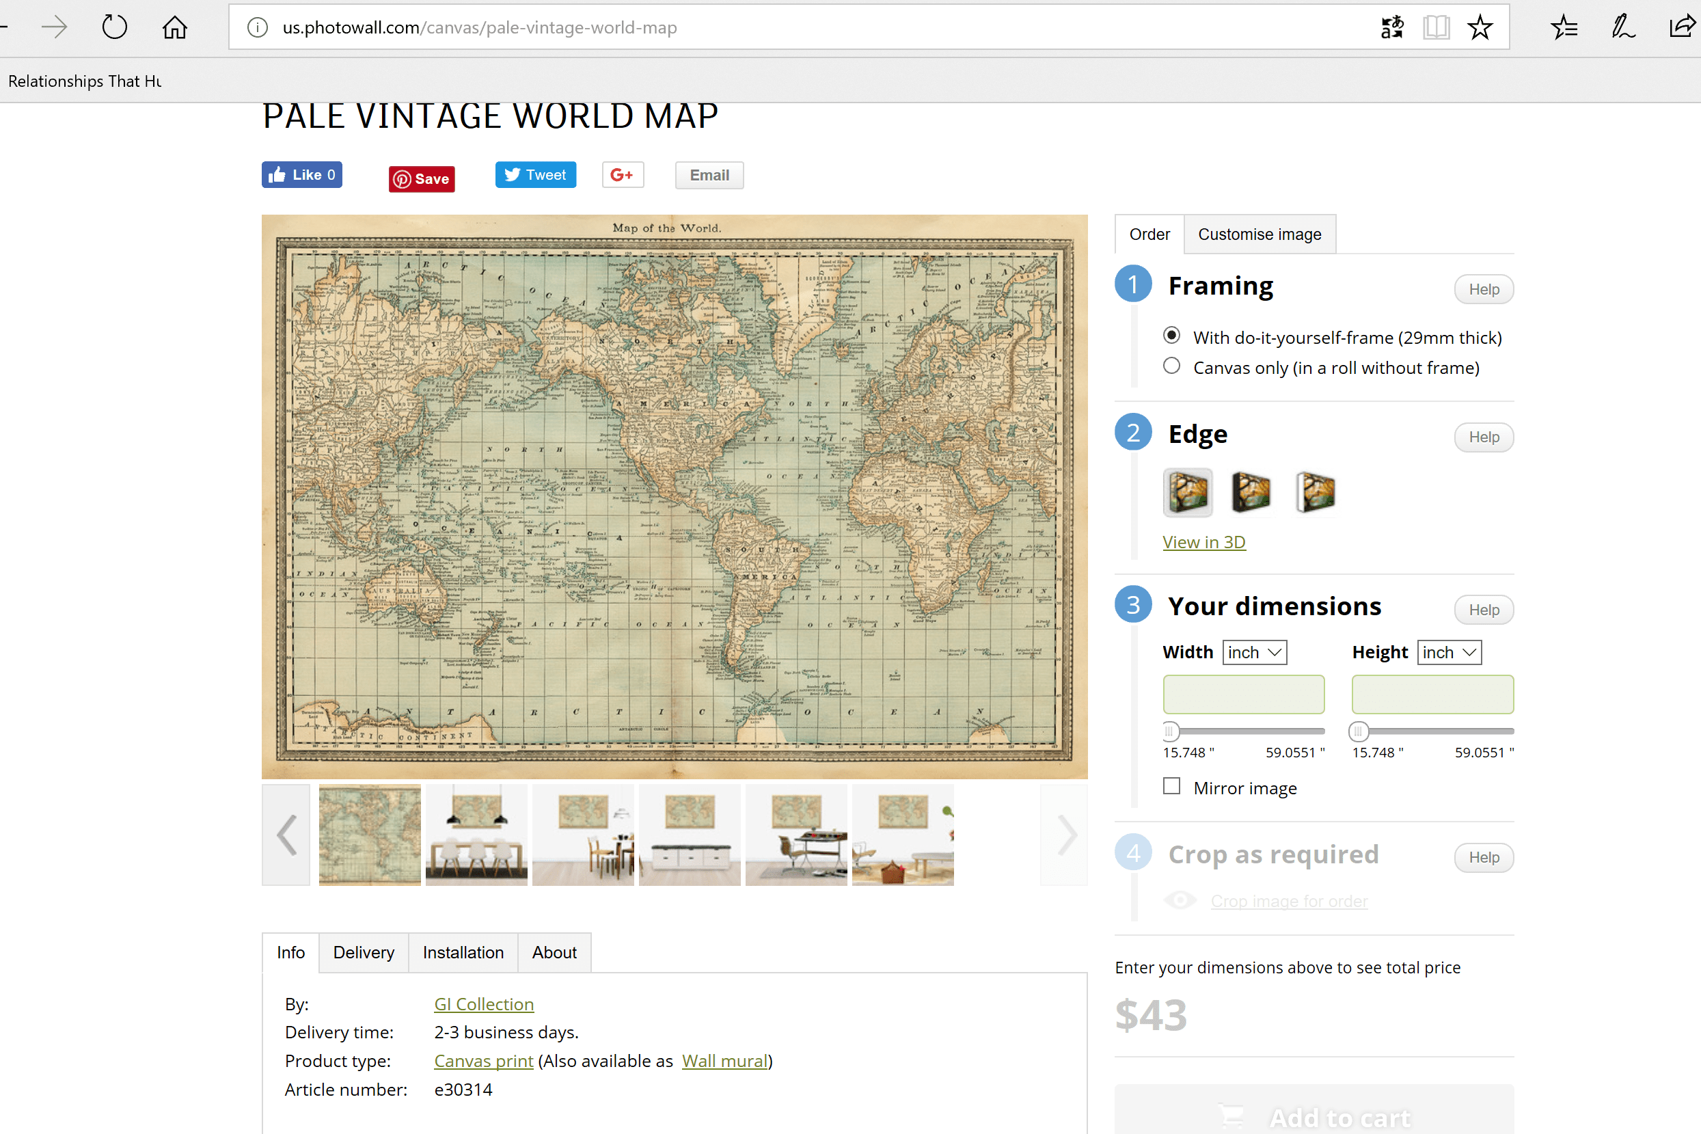This screenshot has width=1701, height=1134.
Task: Select the first edge style icon
Action: [1187, 493]
